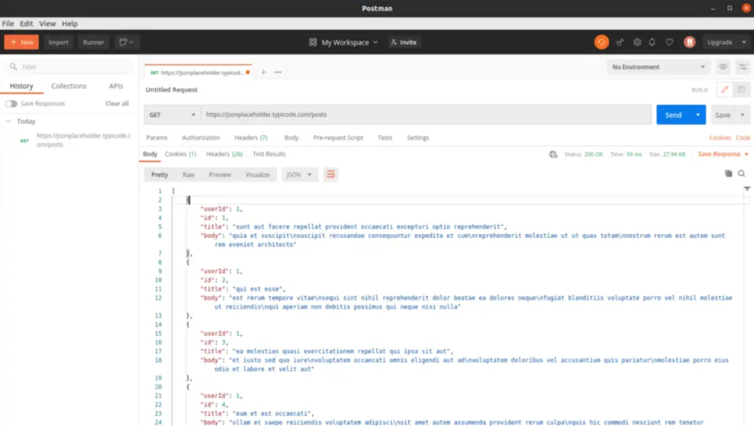Click the Invite button
This screenshot has width=754, height=426.
(403, 42)
